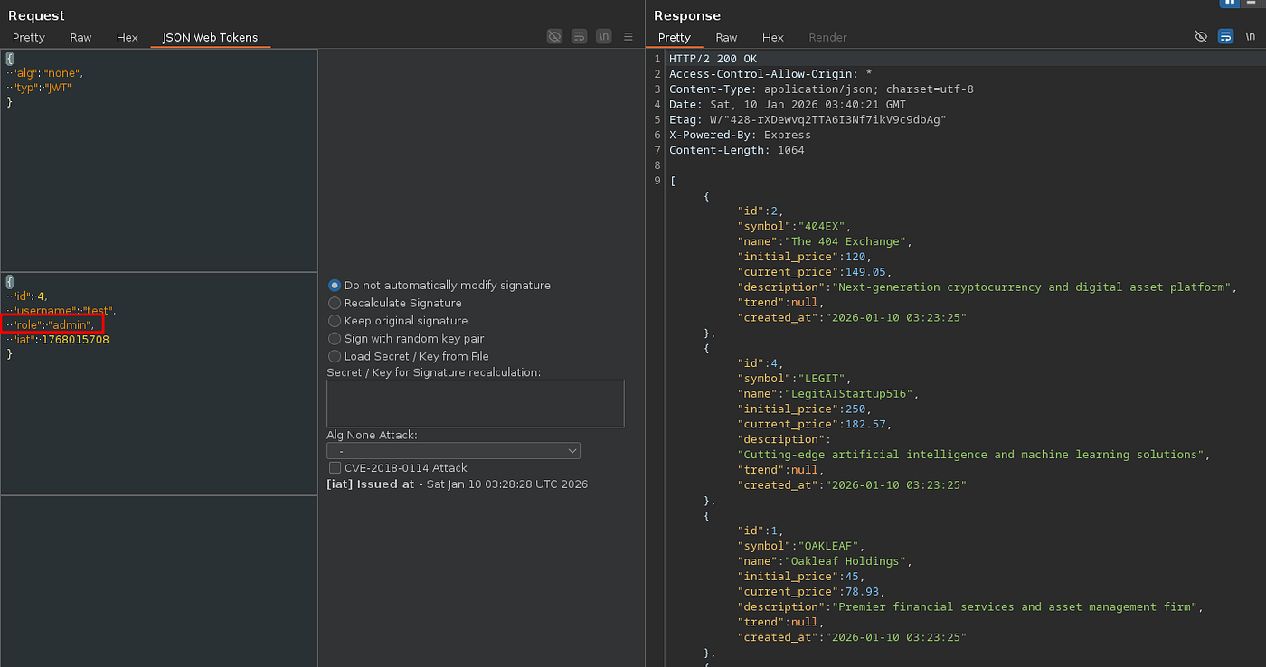Screen dimensions: 1266x667
Task: Enable the CVE-2018-0114 Attack checkbox
Action: coord(335,468)
